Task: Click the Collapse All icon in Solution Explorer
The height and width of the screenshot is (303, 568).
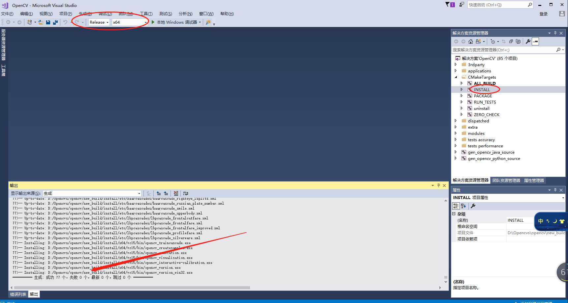Action: [511, 41]
